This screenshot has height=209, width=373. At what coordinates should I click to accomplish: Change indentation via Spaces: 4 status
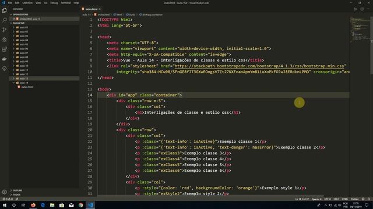coord(316,199)
